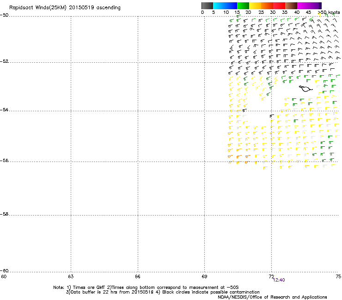The image size is (342, 300).
Task: Click the 66 longitude axis label
Action: pyautogui.click(x=138, y=276)
